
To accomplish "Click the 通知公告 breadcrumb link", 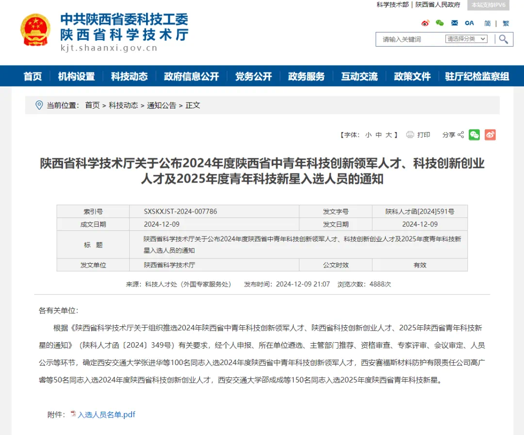I will [x=162, y=105].
